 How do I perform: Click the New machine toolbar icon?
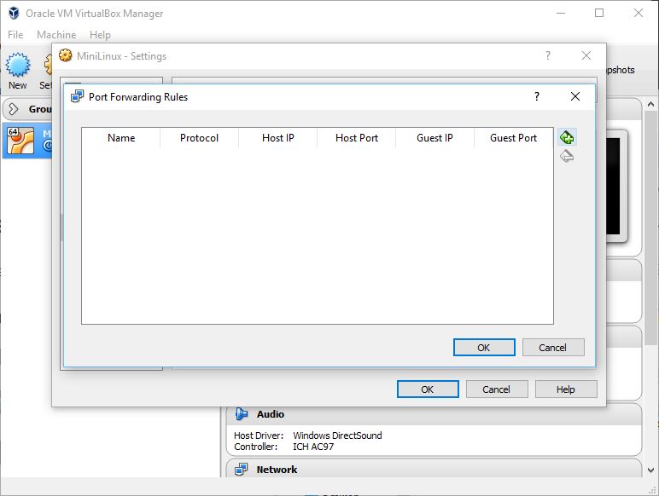click(x=18, y=65)
